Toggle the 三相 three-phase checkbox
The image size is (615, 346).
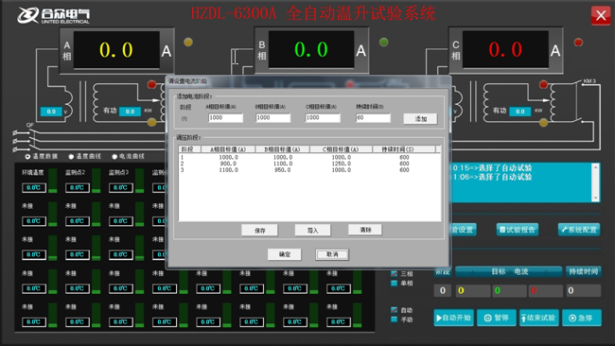(395, 273)
